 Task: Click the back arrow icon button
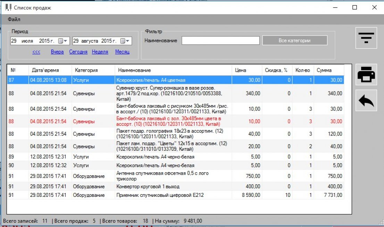coord(366,101)
